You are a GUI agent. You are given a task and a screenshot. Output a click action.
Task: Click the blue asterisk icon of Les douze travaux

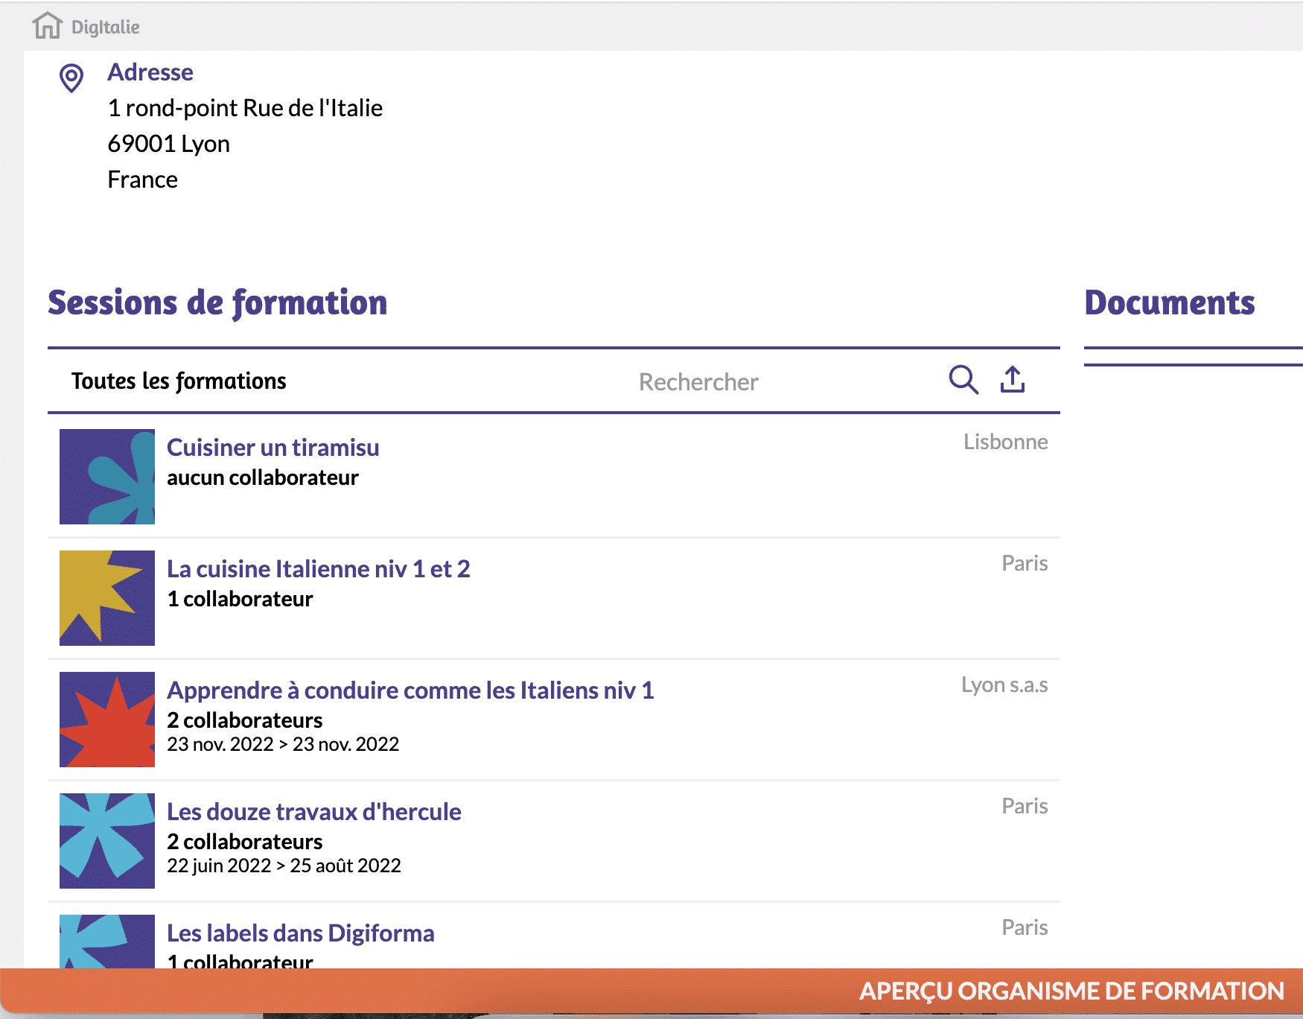click(106, 841)
